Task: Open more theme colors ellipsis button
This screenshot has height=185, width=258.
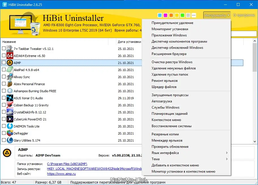Action: point(194,15)
